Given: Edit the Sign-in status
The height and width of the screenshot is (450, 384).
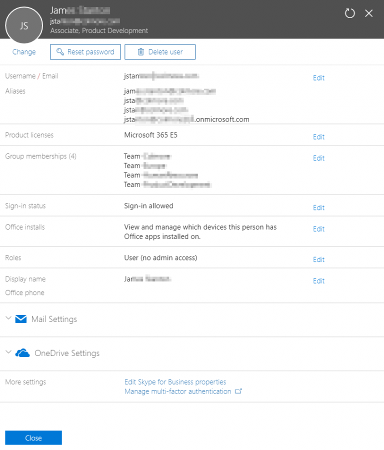Looking at the screenshot, I should point(318,207).
